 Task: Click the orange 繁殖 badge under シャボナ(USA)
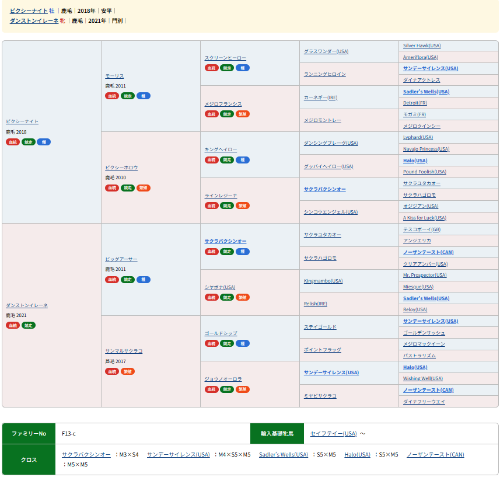point(243,297)
